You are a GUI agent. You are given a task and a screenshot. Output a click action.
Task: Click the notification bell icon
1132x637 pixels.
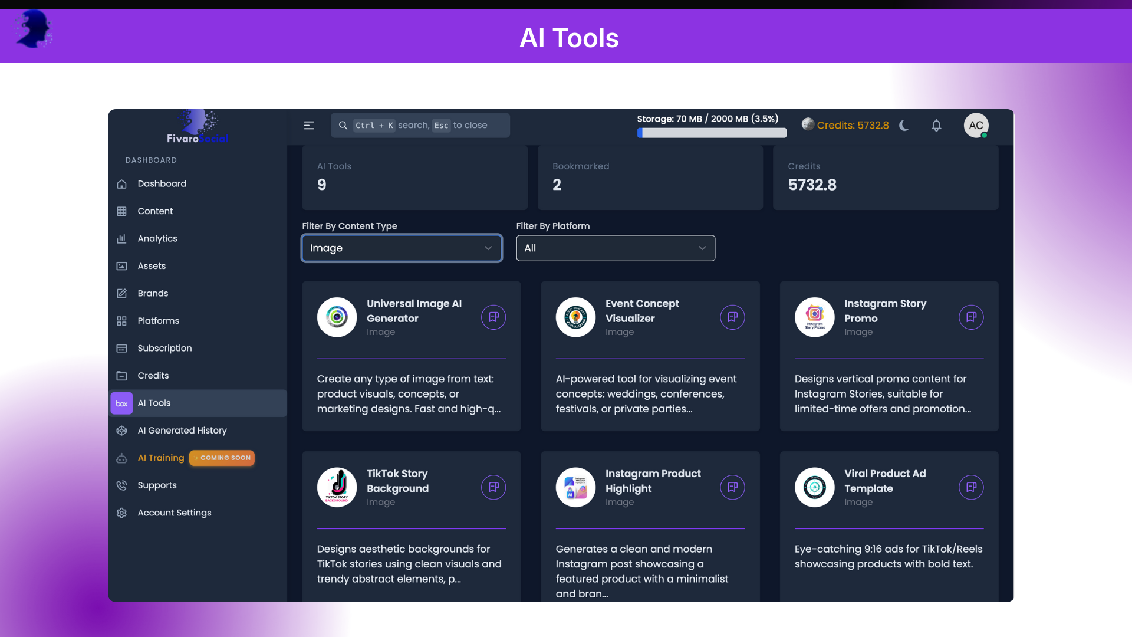pyautogui.click(x=937, y=125)
